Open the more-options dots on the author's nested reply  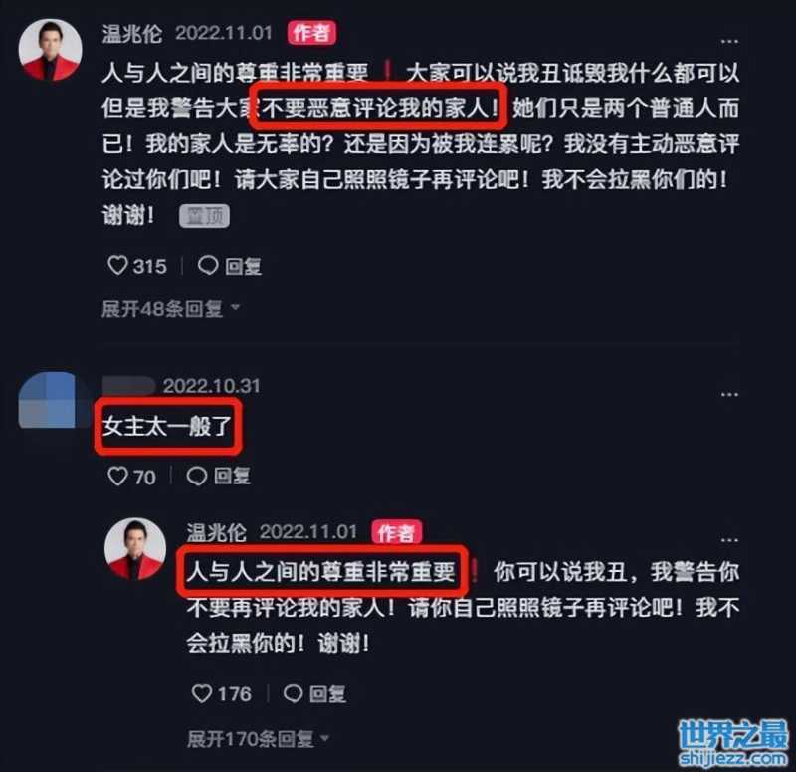pos(729,540)
